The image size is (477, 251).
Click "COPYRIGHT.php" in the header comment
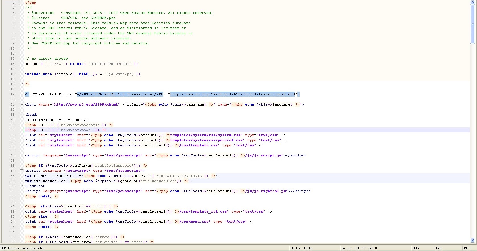click(55, 43)
